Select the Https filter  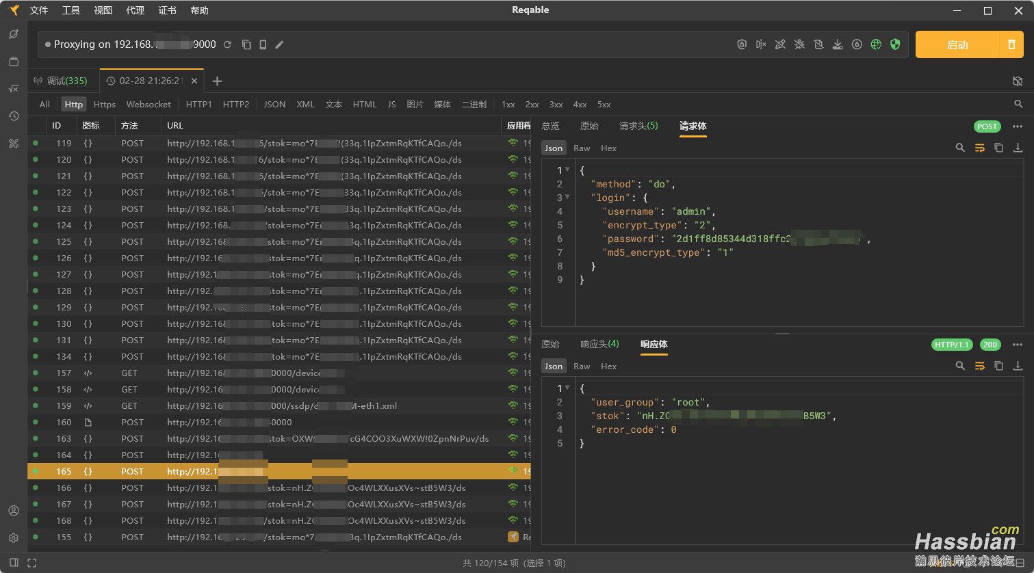pos(105,104)
